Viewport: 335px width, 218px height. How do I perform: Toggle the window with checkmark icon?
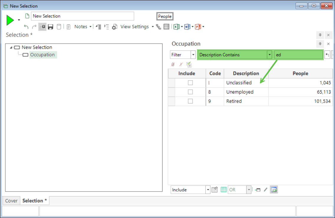pos(274,190)
